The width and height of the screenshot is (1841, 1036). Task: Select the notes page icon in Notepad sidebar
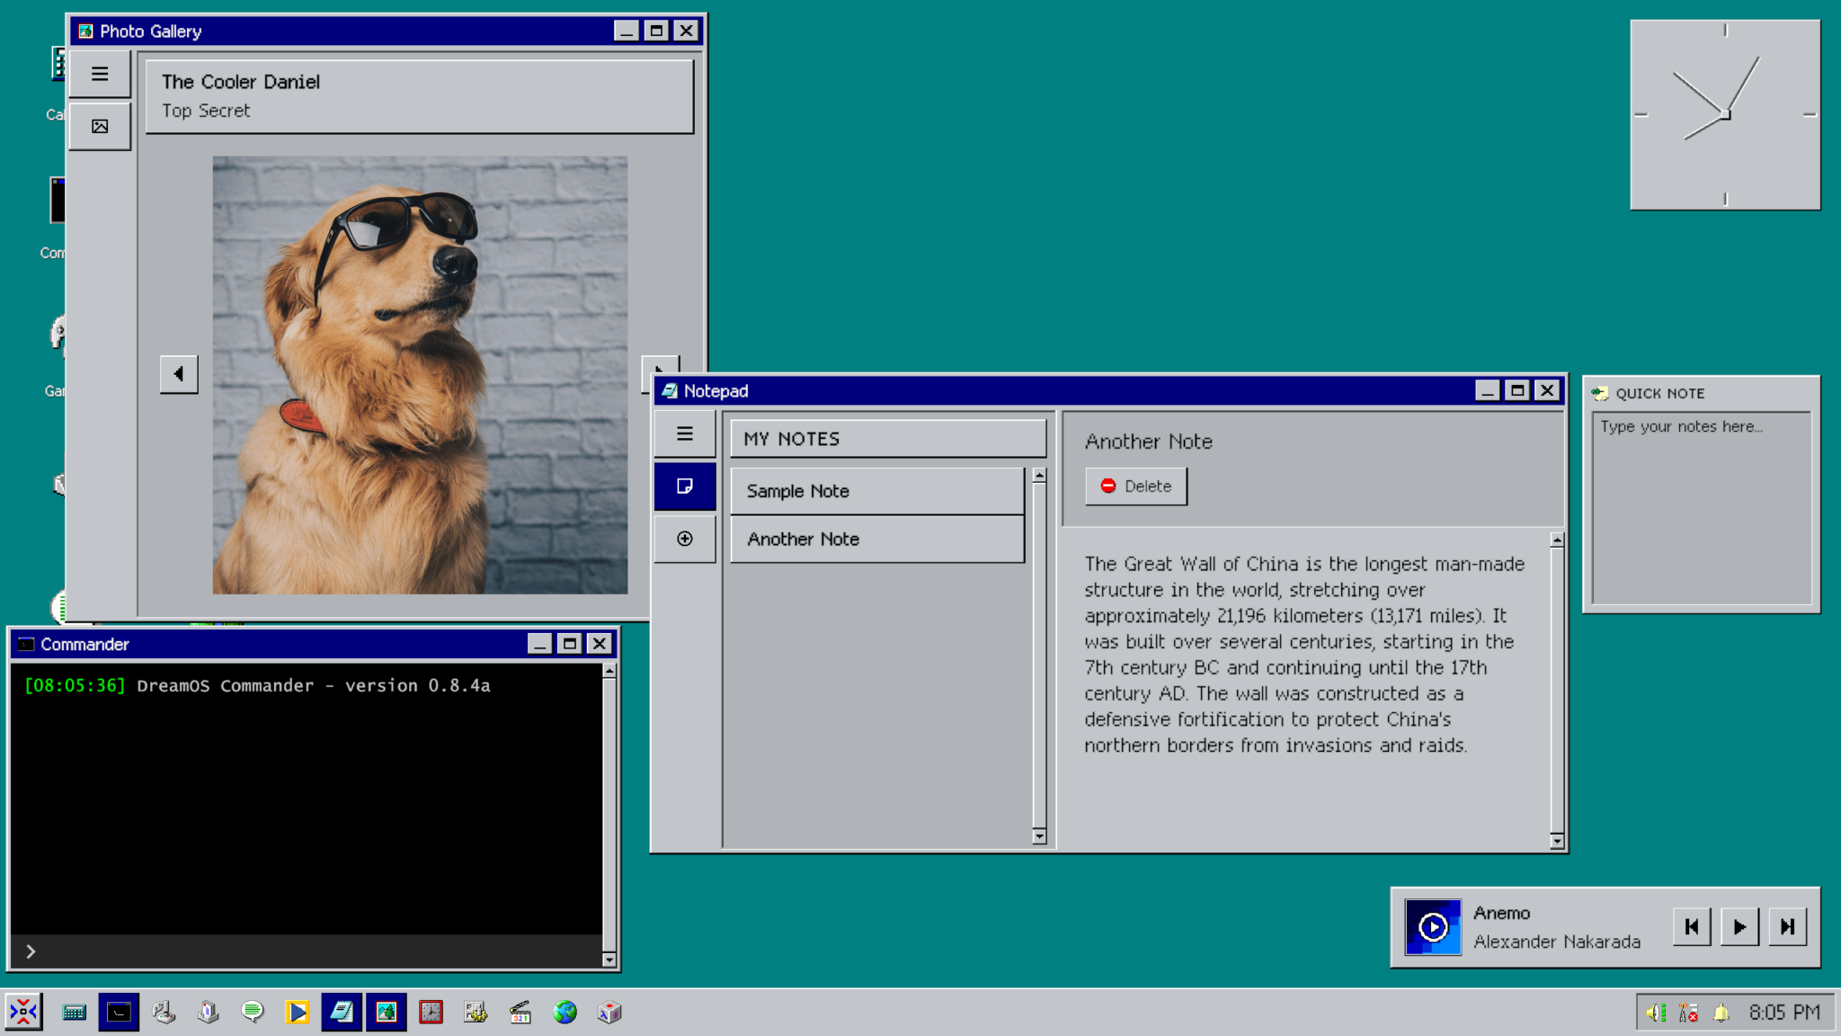pos(684,486)
